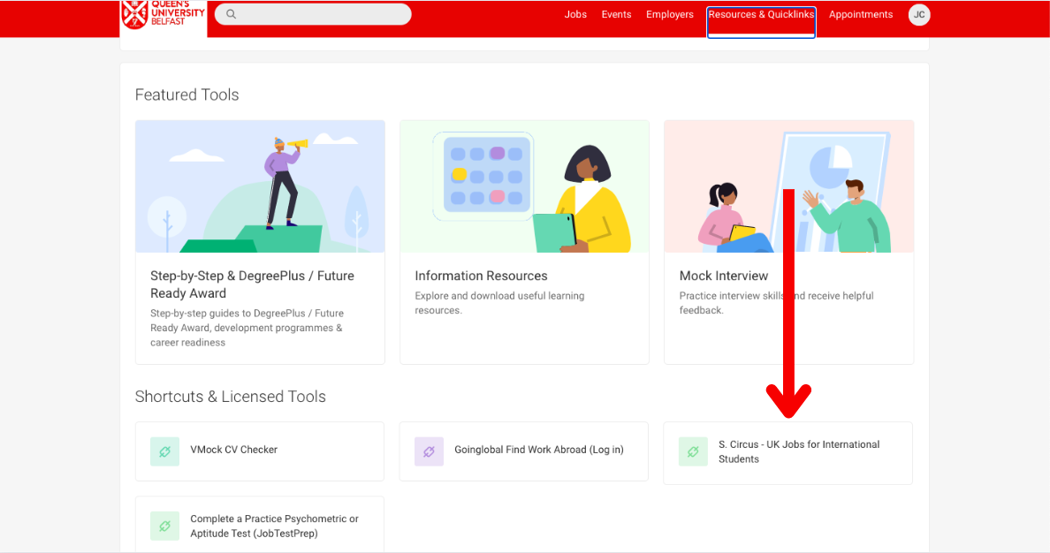
Task: Open the Employers section
Action: coord(669,14)
